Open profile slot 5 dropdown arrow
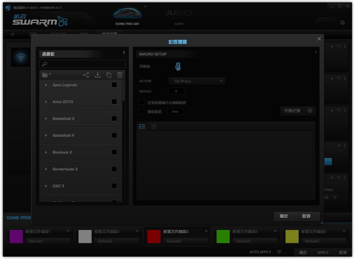The image size is (355, 259). pos(344,231)
